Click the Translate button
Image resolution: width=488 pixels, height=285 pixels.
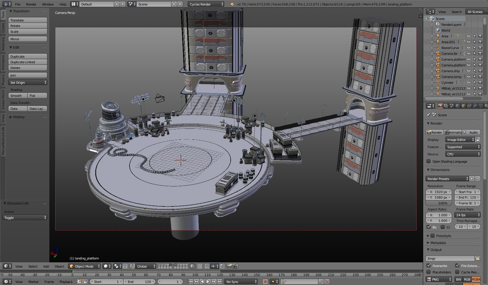pos(28,20)
